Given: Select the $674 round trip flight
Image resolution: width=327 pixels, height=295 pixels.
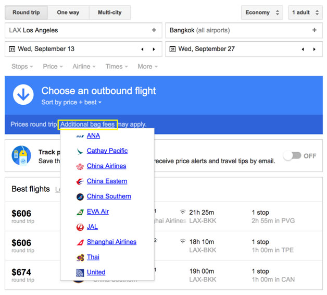Looking at the screenshot, I should [x=164, y=275].
